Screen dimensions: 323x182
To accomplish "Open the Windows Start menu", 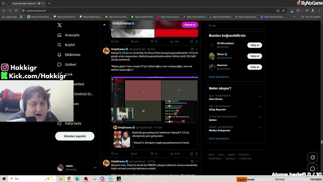I will pos(4,179).
